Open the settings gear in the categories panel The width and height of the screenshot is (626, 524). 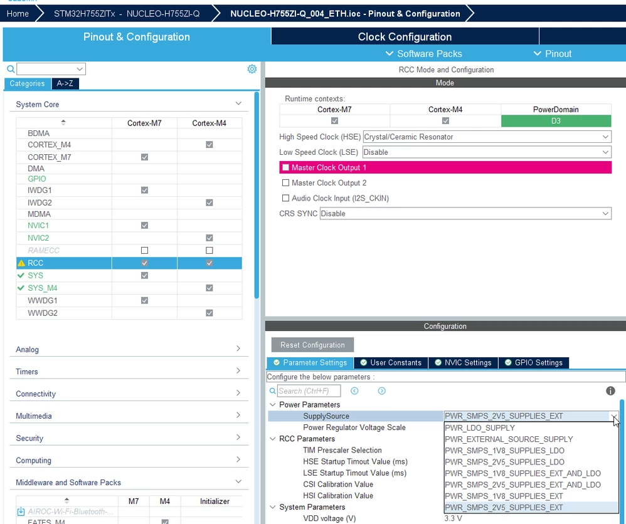(252, 69)
